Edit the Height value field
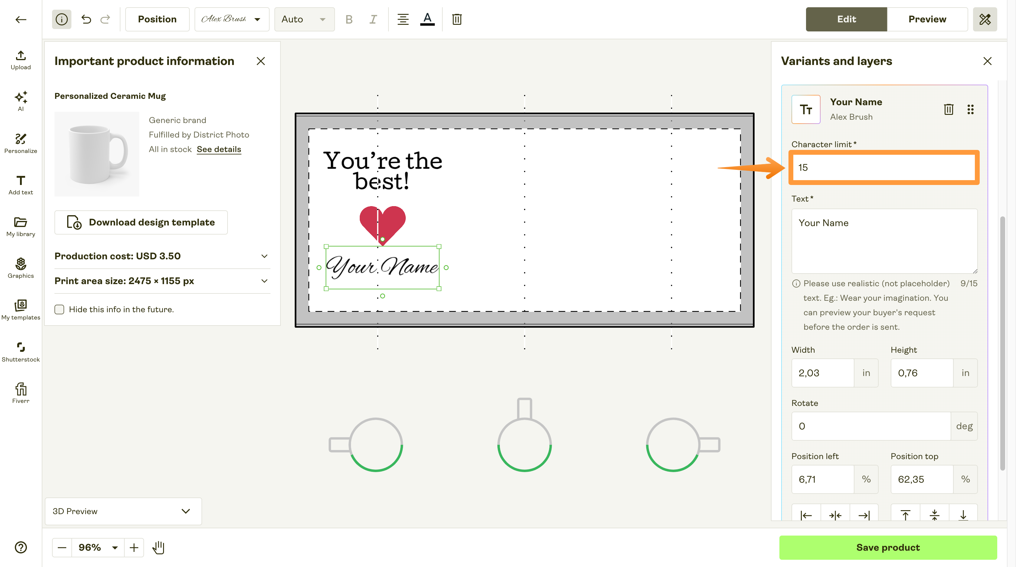The image size is (1016, 567). tap(922, 373)
